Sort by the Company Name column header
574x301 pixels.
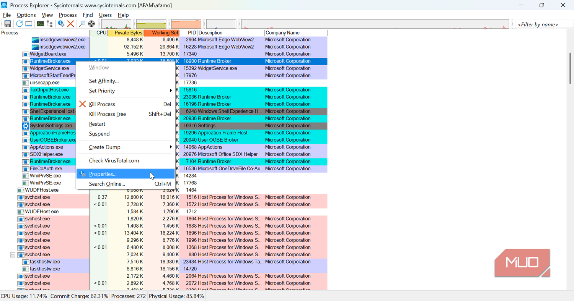(x=296, y=33)
